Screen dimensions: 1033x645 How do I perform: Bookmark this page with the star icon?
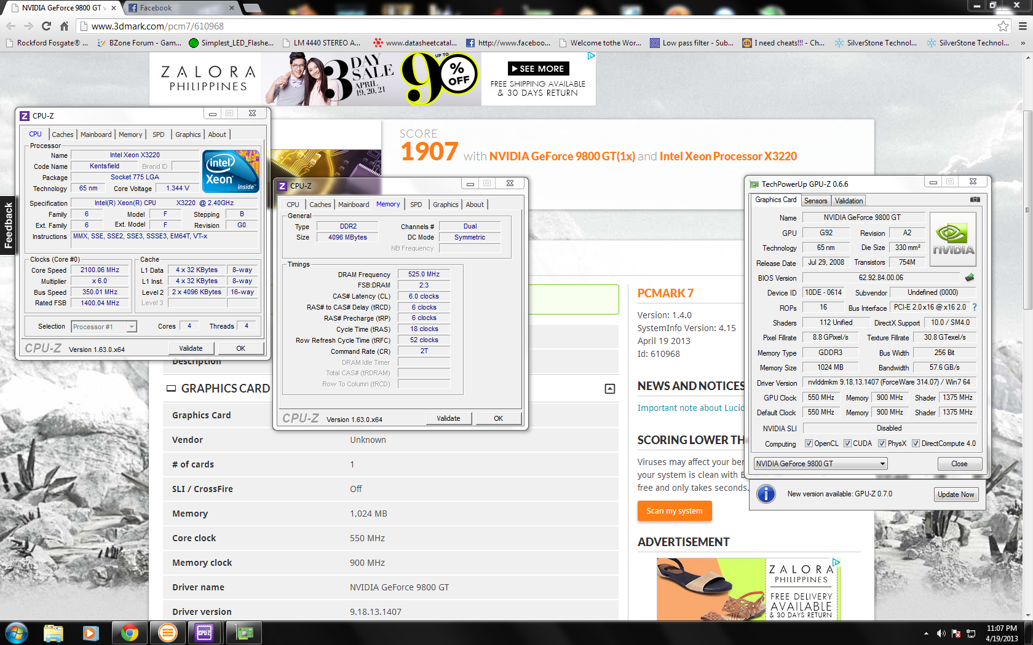1003,26
